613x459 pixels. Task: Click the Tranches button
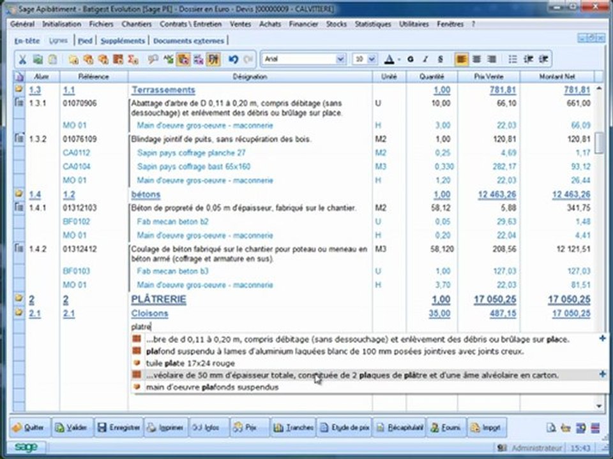tap(293, 428)
